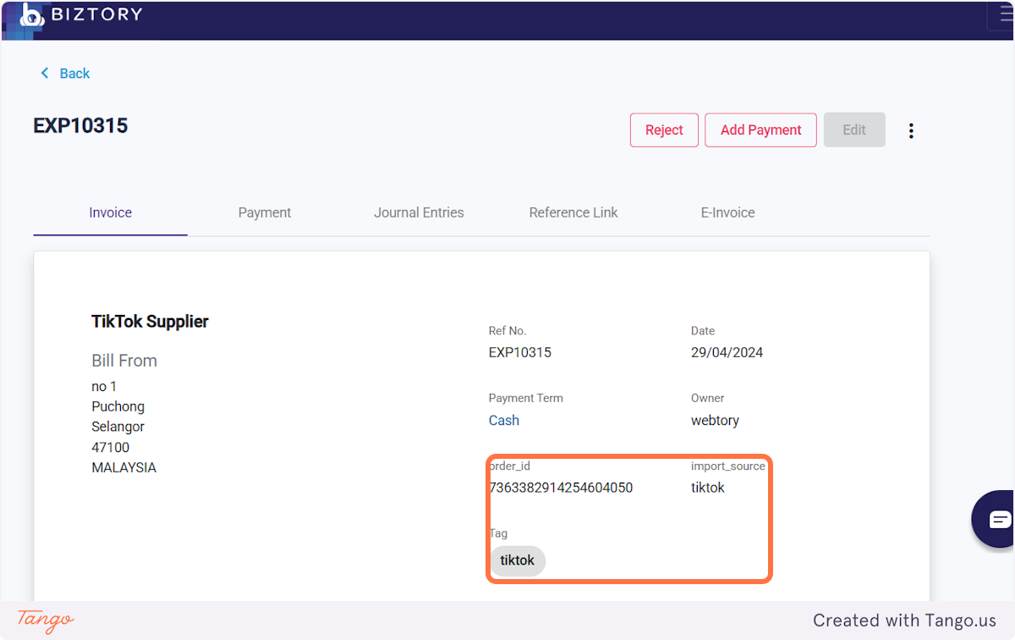Click the country MALAYSIA
The width and height of the screenshot is (1015, 640).
click(x=123, y=467)
